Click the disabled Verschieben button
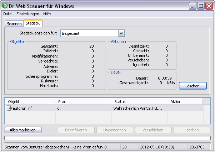Screen dimensions: 215x152 153,130
